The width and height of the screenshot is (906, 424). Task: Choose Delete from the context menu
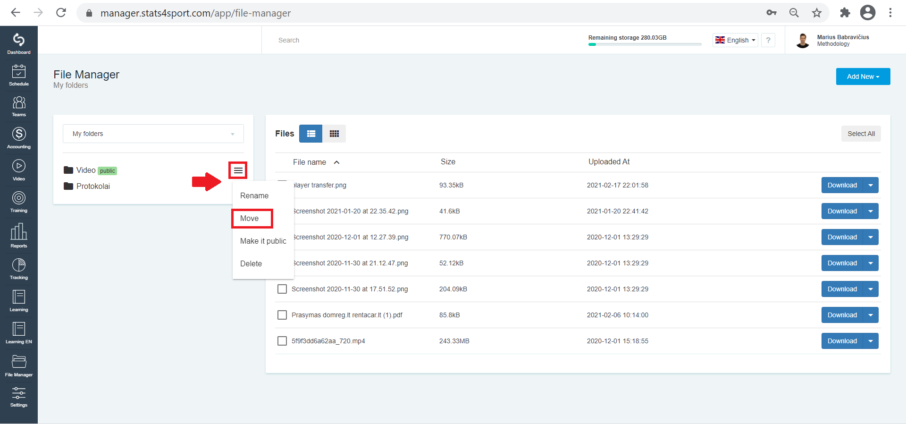251,263
